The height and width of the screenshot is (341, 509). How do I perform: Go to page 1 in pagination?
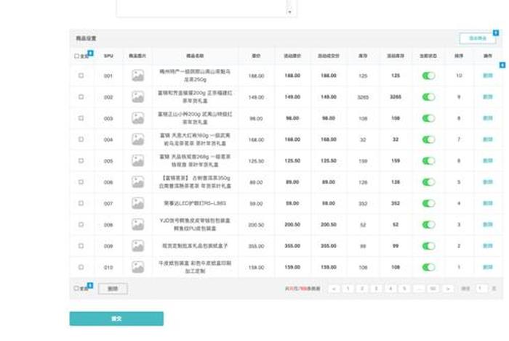348,289
